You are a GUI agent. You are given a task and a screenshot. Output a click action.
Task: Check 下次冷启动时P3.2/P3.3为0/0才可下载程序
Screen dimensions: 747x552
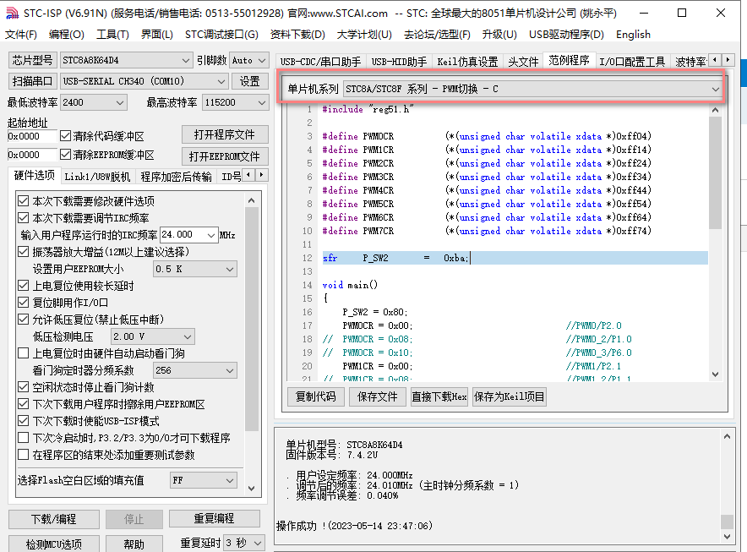(x=23, y=438)
